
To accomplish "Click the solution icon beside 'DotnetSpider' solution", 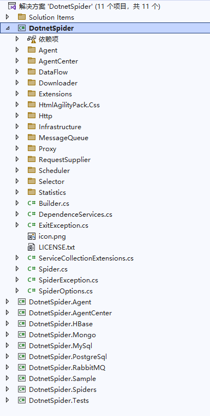I will click(x=12, y=6).
